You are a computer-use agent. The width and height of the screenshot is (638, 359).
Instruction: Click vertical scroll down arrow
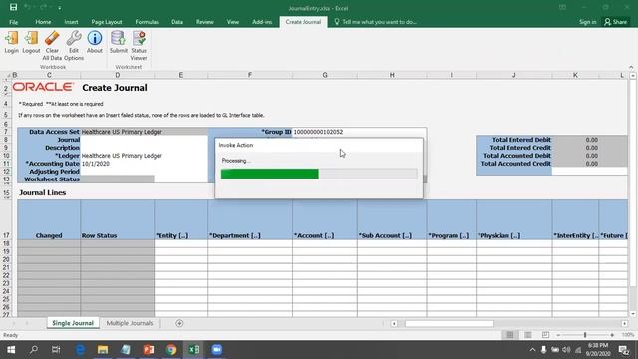(x=633, y=314)
